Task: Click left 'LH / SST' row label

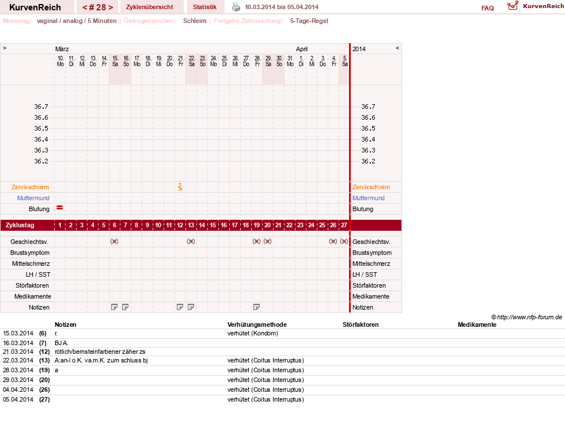Action: (38, 274)
